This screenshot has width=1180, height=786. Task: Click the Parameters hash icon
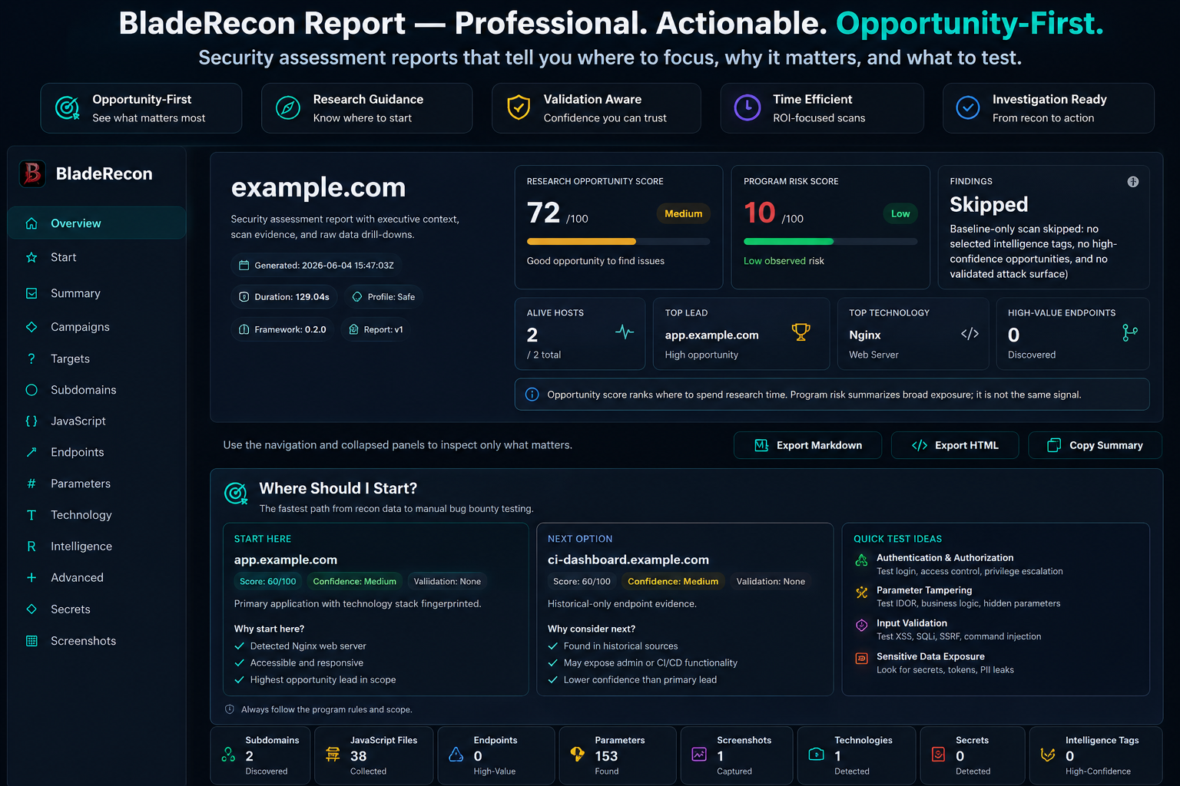pyautogui.click(x=31, y=484)
